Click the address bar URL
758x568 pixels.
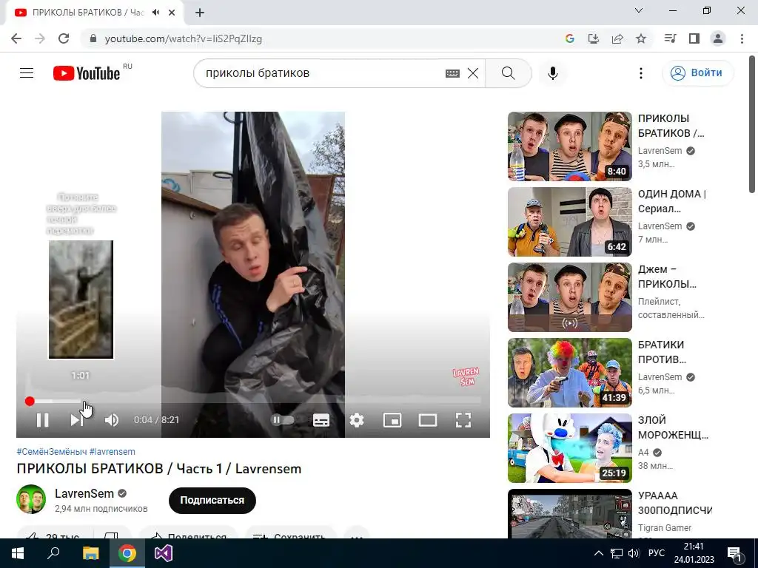coord(184,38)
